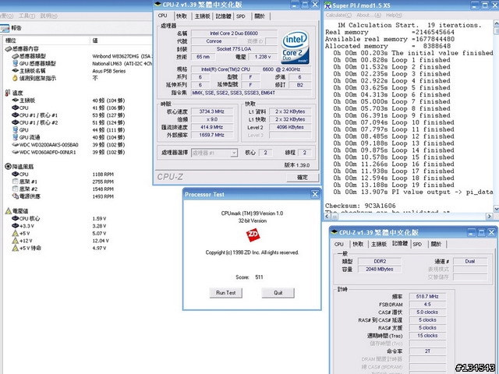Click the bus speed 414.9 MHz field
Screen dimensions: 499x374
point(212,127)
